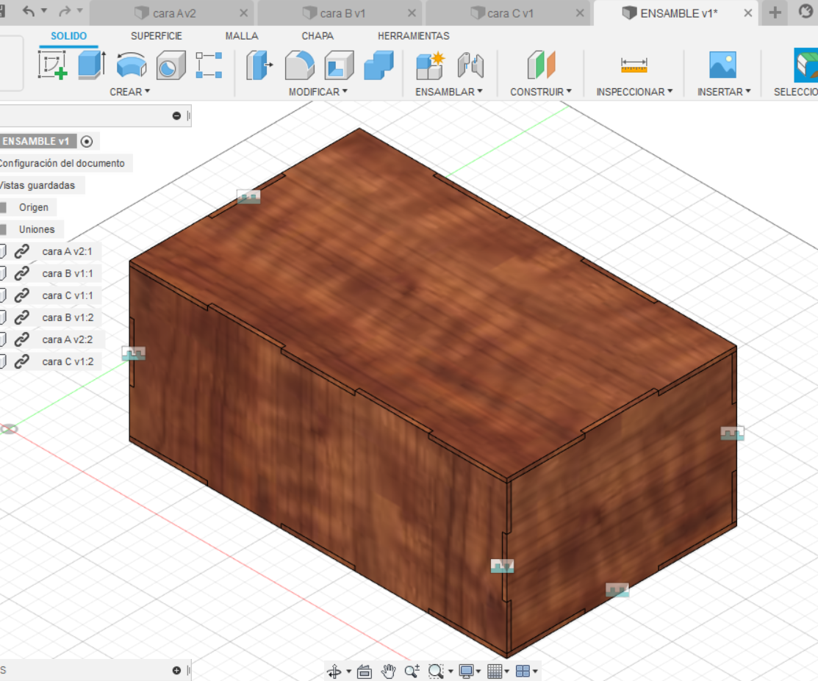Viewport: 818px width, 681px height.
Task: Expand the CREAR dropdown menu
Action: coord(129,92)
